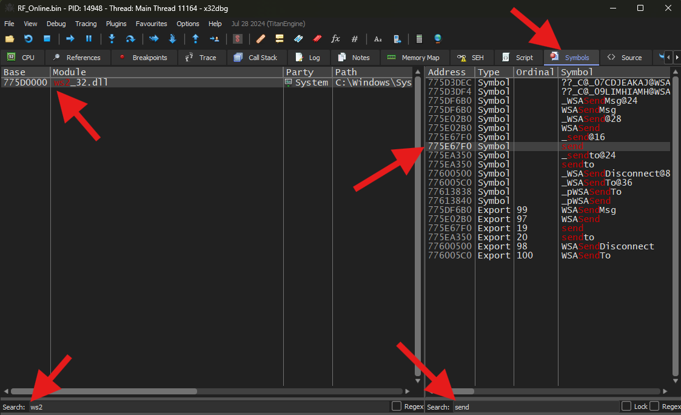The image size is (681, 415).
Task: Show Labels via the toolbar icon
Action: [x=298, y=39]
